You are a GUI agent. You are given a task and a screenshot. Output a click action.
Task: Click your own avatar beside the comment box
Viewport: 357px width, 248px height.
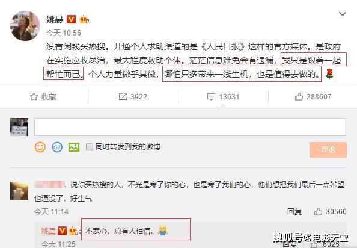point(19,127)
